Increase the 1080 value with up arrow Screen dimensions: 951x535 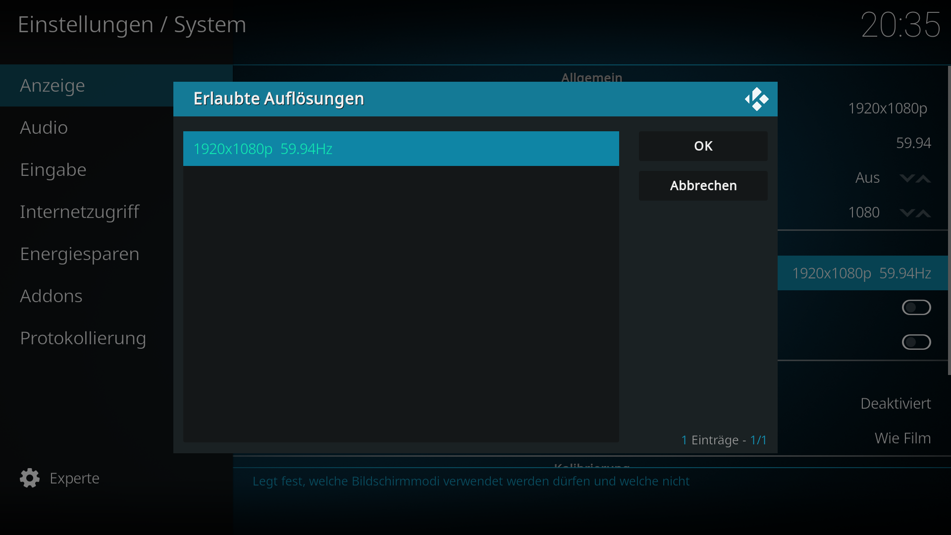pyautogui.click(x=923, y=213)
